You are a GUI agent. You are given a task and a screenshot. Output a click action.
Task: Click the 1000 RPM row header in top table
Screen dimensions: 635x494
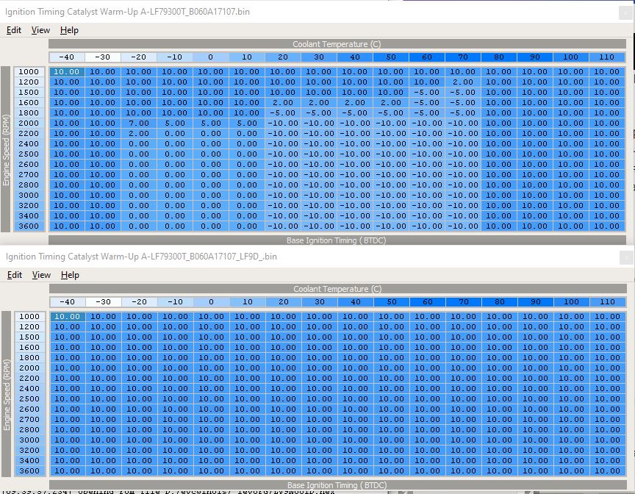[x=29, y=71]
